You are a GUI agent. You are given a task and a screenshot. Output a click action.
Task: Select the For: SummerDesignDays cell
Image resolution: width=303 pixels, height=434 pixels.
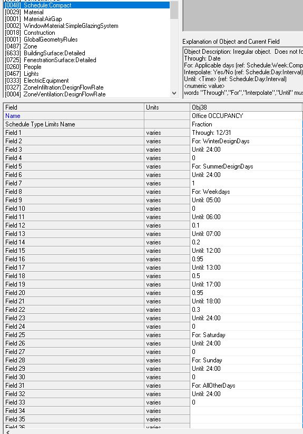pos(246,166)
